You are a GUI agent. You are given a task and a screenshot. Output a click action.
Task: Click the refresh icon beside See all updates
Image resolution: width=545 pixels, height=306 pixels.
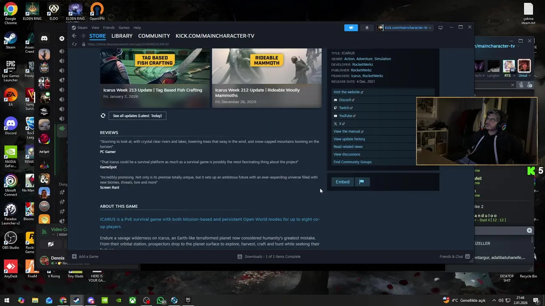click(103, 116)
